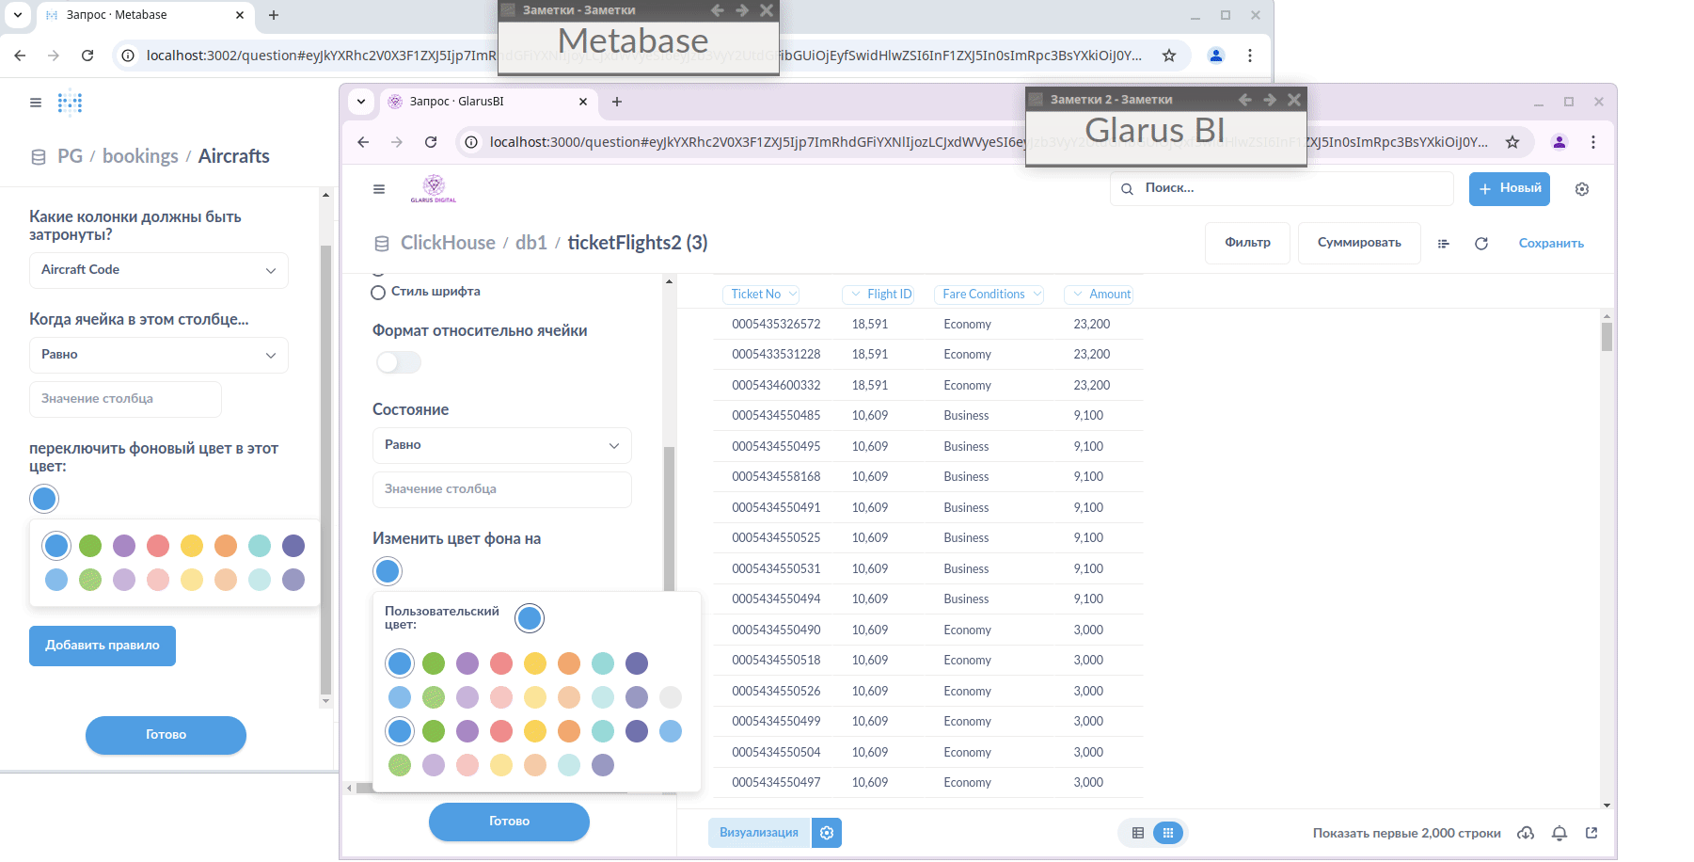The height and width of the screenshot is (862, 1694).
Task: Open the Равно condition dropdown in Metabase
Action: pyautogui.click(x=158, y=355)
